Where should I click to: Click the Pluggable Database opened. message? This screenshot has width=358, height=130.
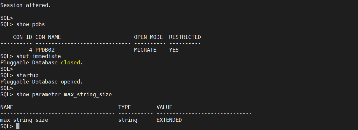coord(41,82)
